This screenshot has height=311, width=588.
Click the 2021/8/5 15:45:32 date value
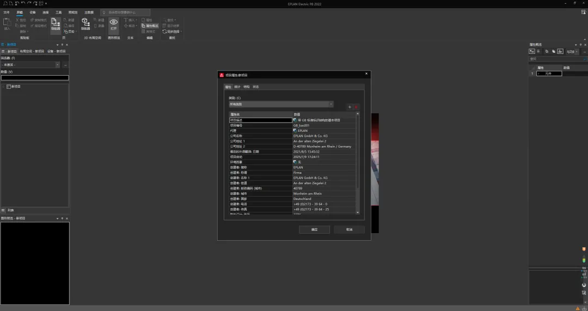coord(307,152)
